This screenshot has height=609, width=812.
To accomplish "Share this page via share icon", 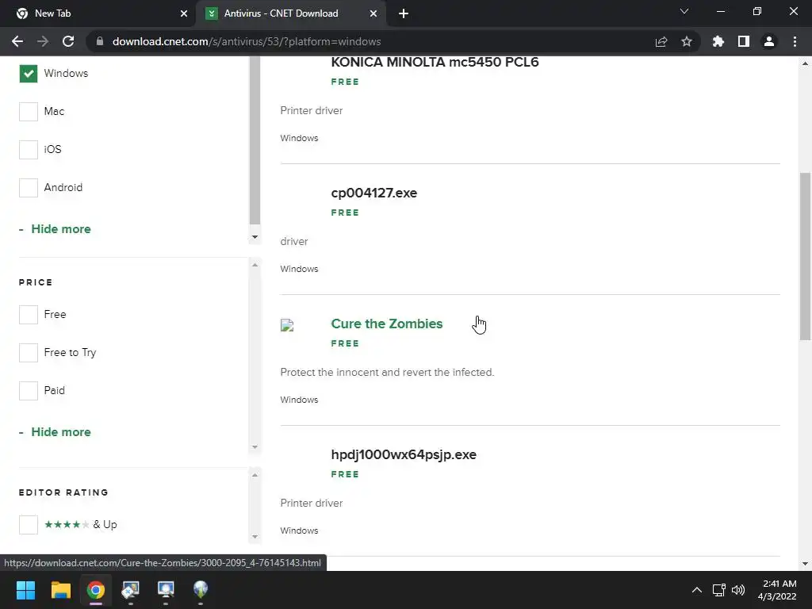I will pyautogui.click(x=661, y=41).
